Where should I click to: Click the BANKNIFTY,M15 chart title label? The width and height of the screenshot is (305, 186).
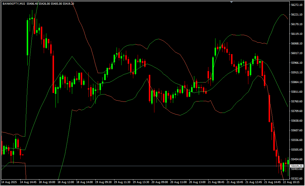14,4
